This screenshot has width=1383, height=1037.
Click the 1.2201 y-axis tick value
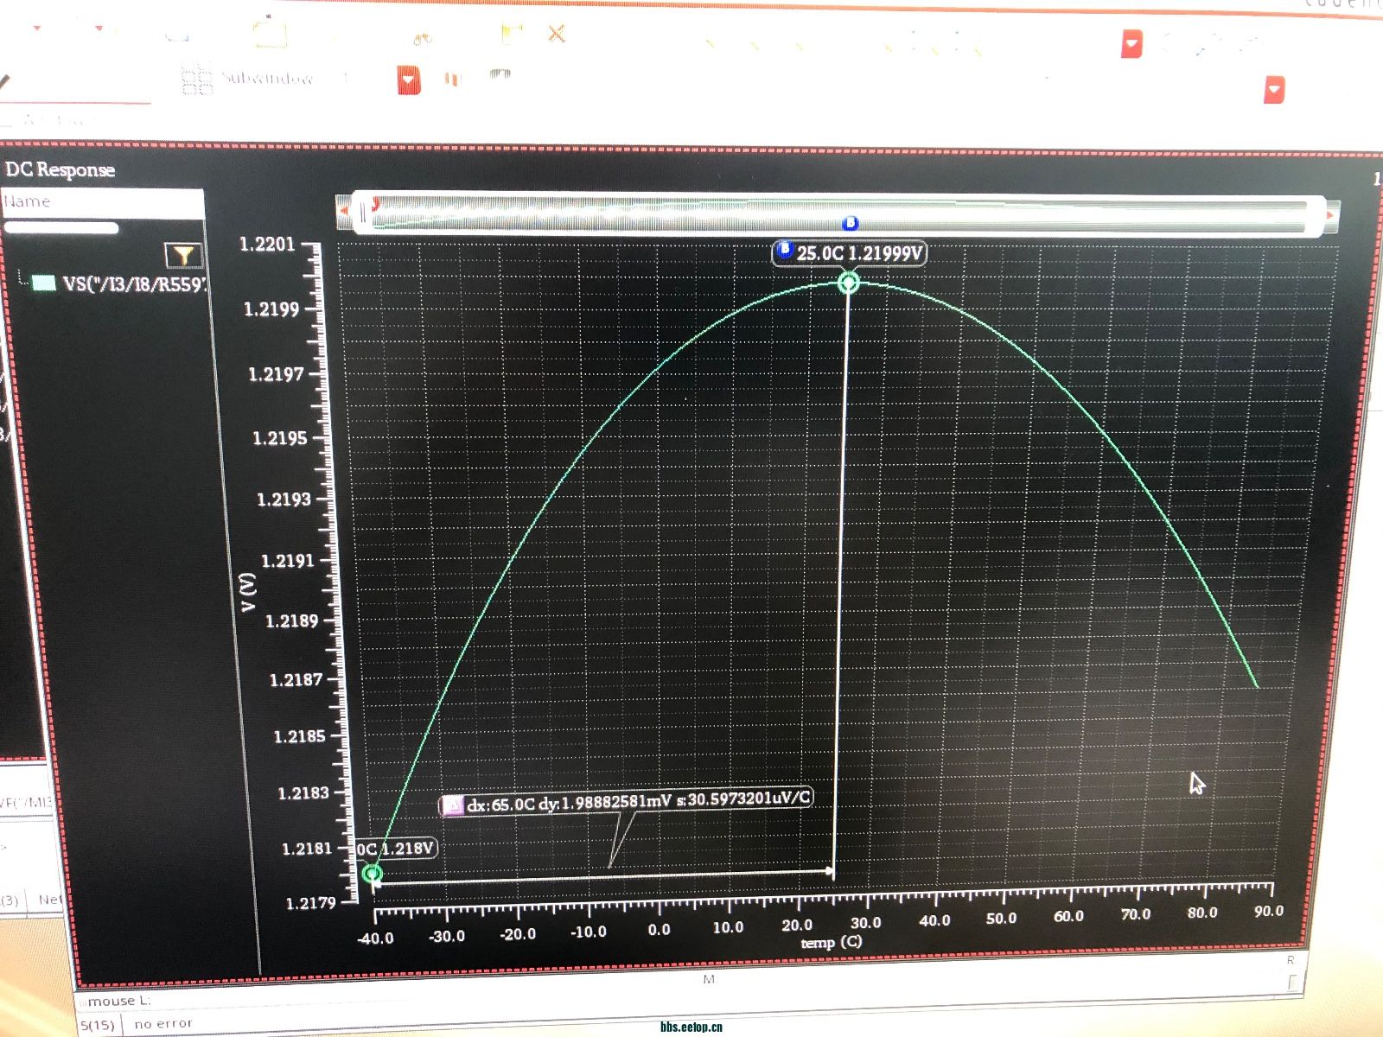(x=267, y=245)
